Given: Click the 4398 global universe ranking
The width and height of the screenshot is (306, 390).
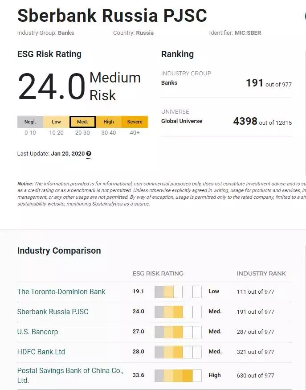Looking at the screenshot, I should [x=245, y=121].
